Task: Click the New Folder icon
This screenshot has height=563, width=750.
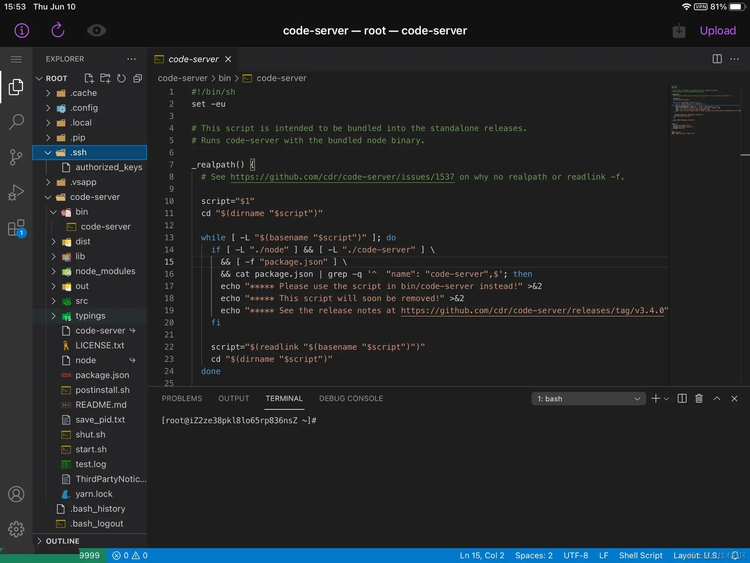Action: (x=105, y=78)
